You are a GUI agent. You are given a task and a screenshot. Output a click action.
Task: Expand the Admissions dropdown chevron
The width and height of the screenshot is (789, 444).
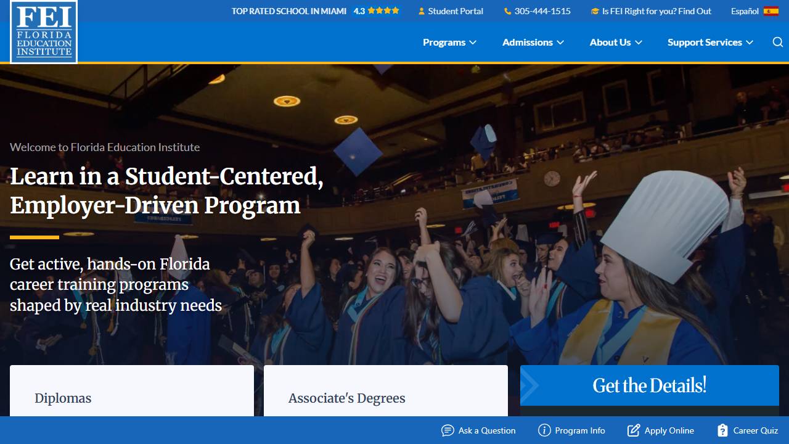pyautogui.click(x=560, y=43)
